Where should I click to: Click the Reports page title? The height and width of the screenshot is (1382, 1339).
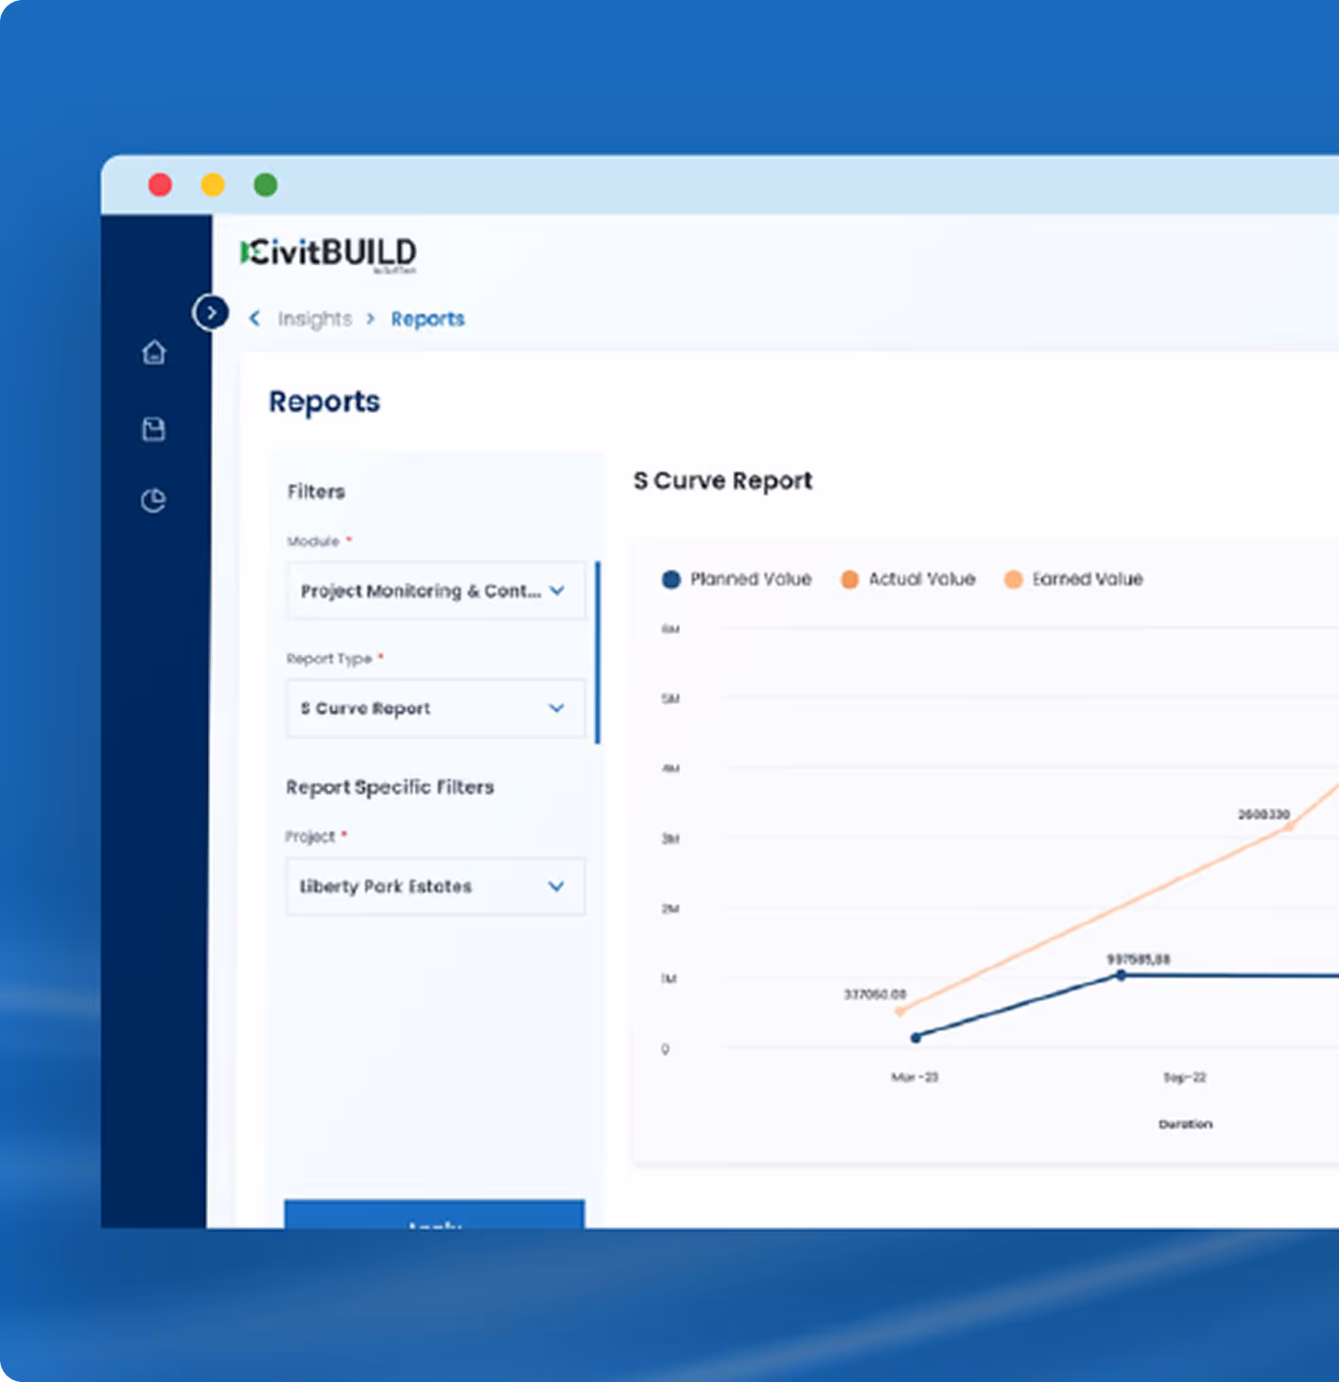[x=324, y=402]
